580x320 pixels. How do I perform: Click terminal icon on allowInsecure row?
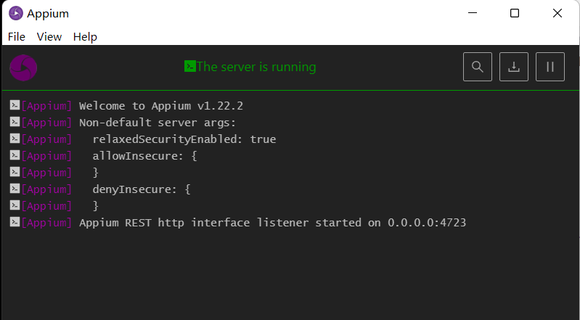[x=15, y=155]
